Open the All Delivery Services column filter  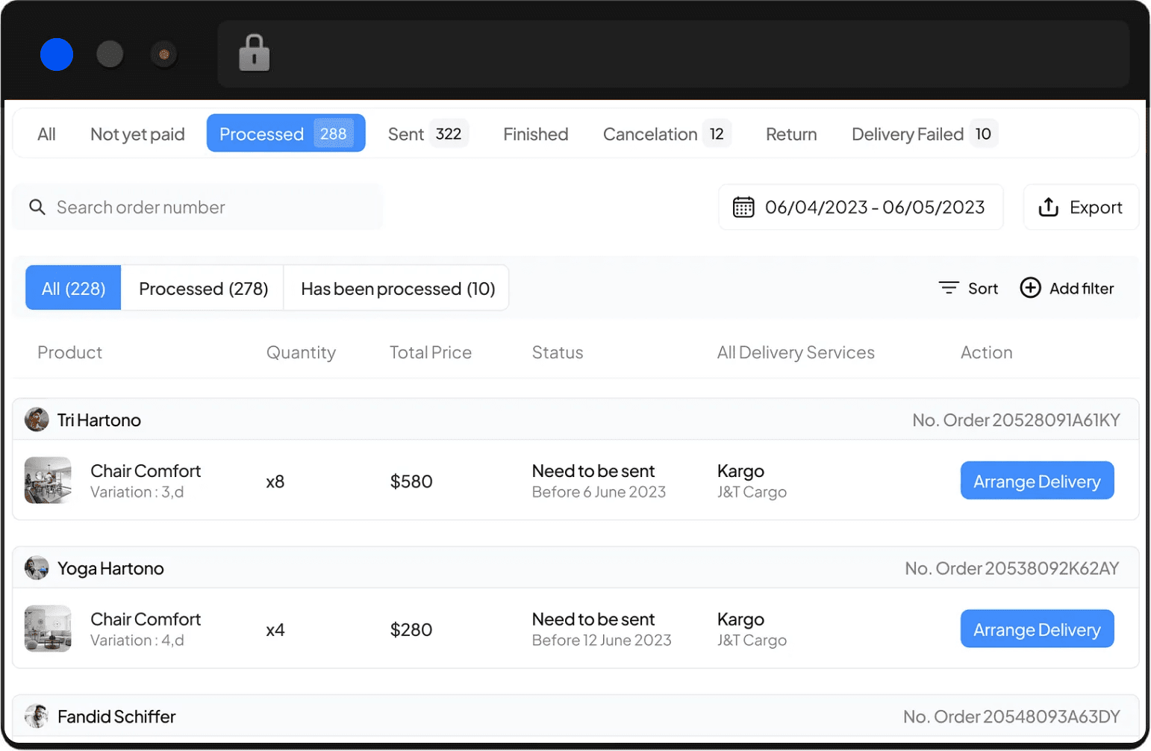[x=795, y=352]
